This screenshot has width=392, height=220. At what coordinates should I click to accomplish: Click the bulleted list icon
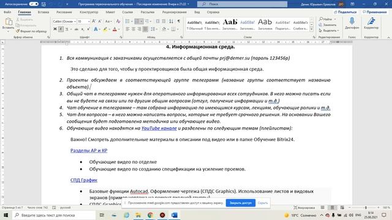(127, 21)
